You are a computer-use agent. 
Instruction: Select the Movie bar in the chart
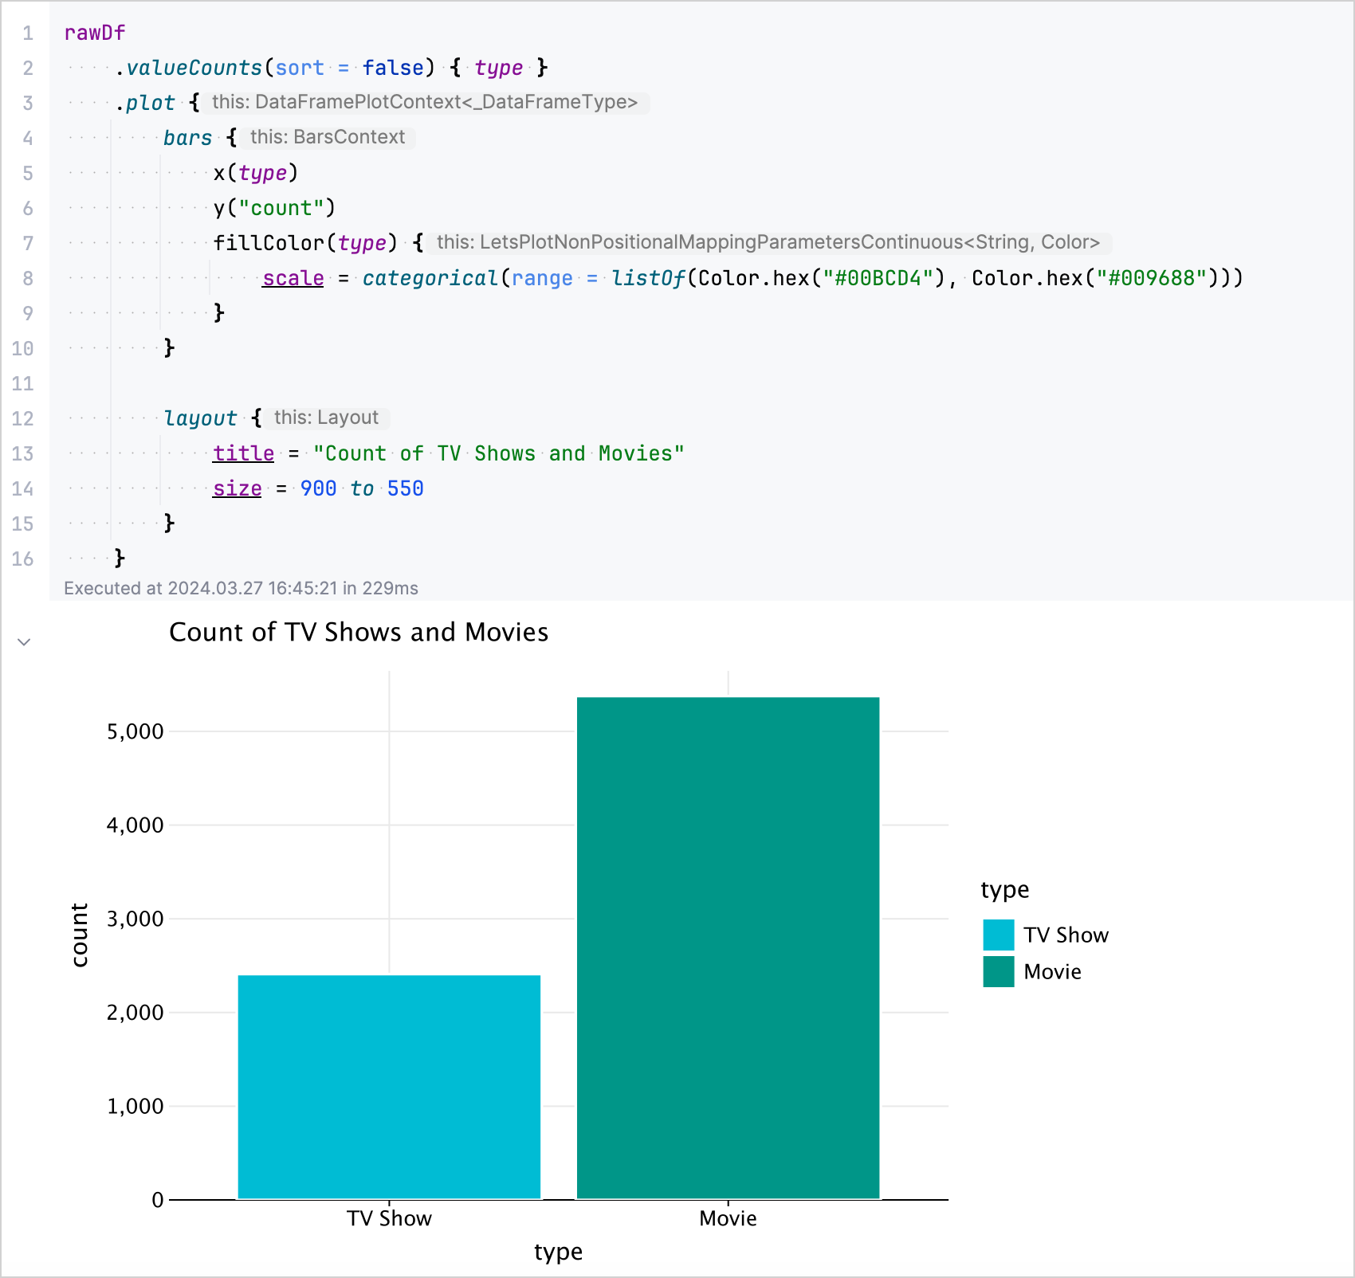tap(727, 948)
